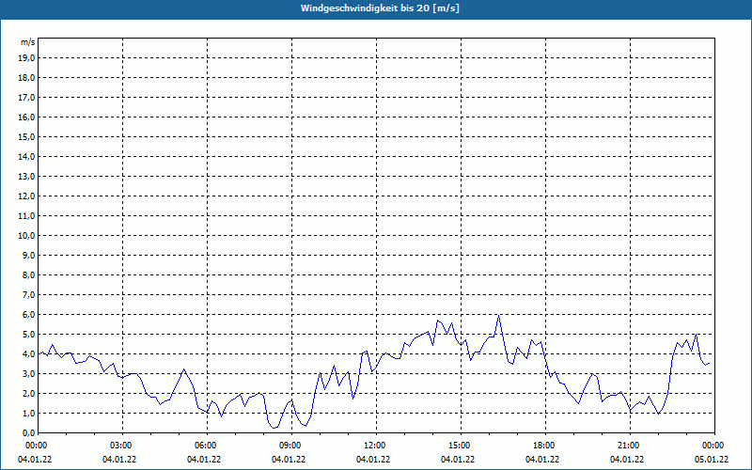This screenshot has height=470, width=752.
Task: Select the 1,0 y-axis tick label
Action: click(x=28, y=413)
